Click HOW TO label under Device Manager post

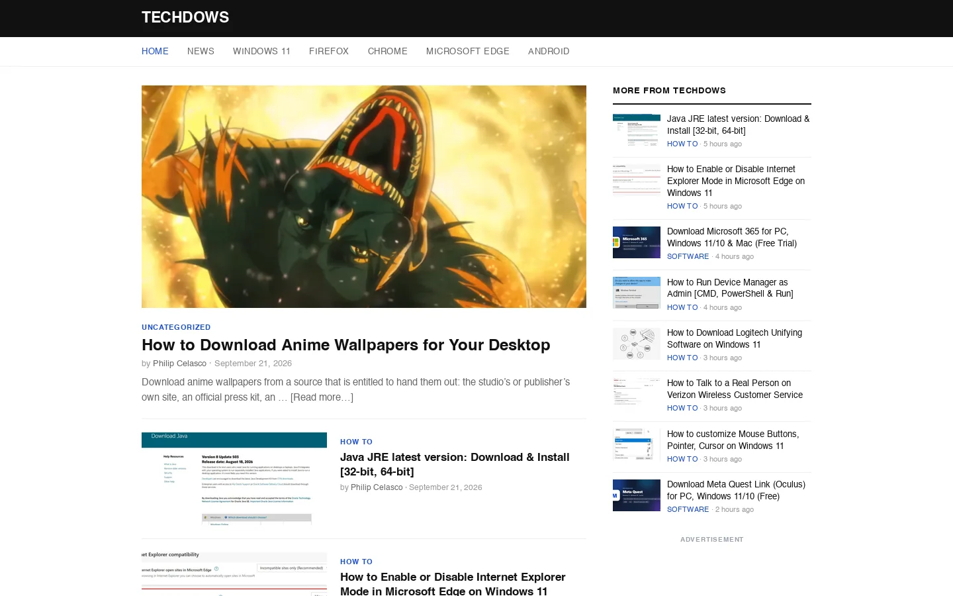click(682, 307)
